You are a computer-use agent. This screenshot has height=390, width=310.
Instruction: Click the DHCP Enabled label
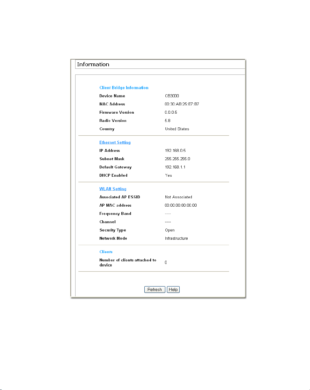tap(113, 175)
